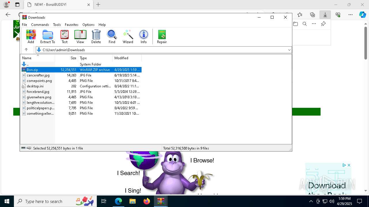
Task: Sort files by Size column header
Action: coord(67,58)
